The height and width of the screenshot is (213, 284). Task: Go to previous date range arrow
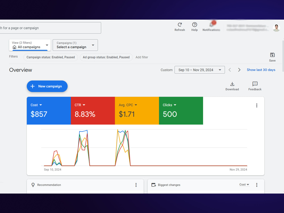[x=230, y=70]
